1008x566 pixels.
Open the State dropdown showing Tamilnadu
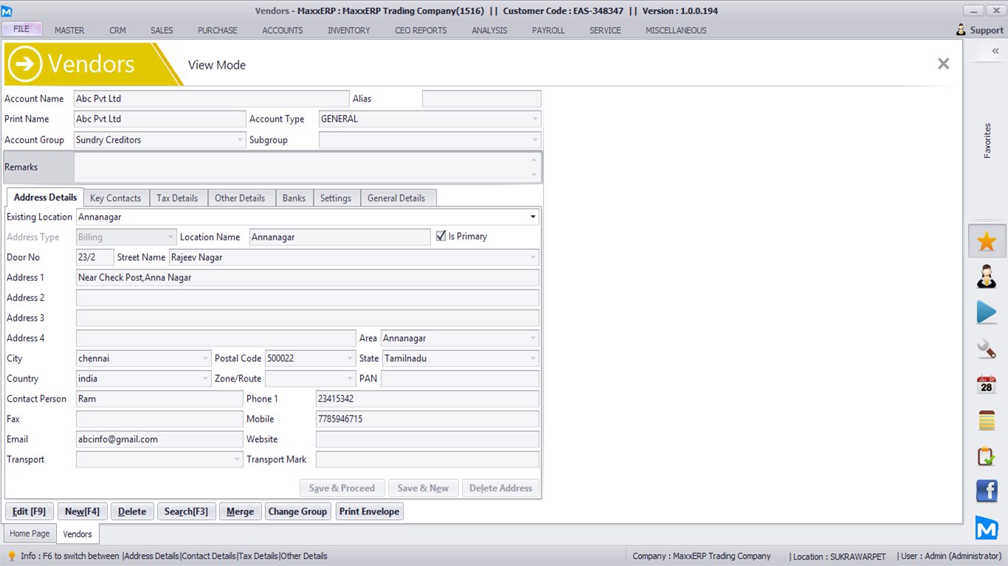click(x=533, y=359)
